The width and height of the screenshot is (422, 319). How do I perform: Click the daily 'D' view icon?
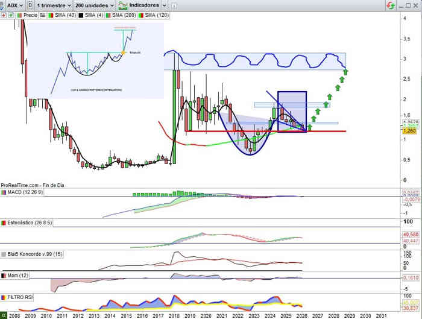[x=30, y=5]
